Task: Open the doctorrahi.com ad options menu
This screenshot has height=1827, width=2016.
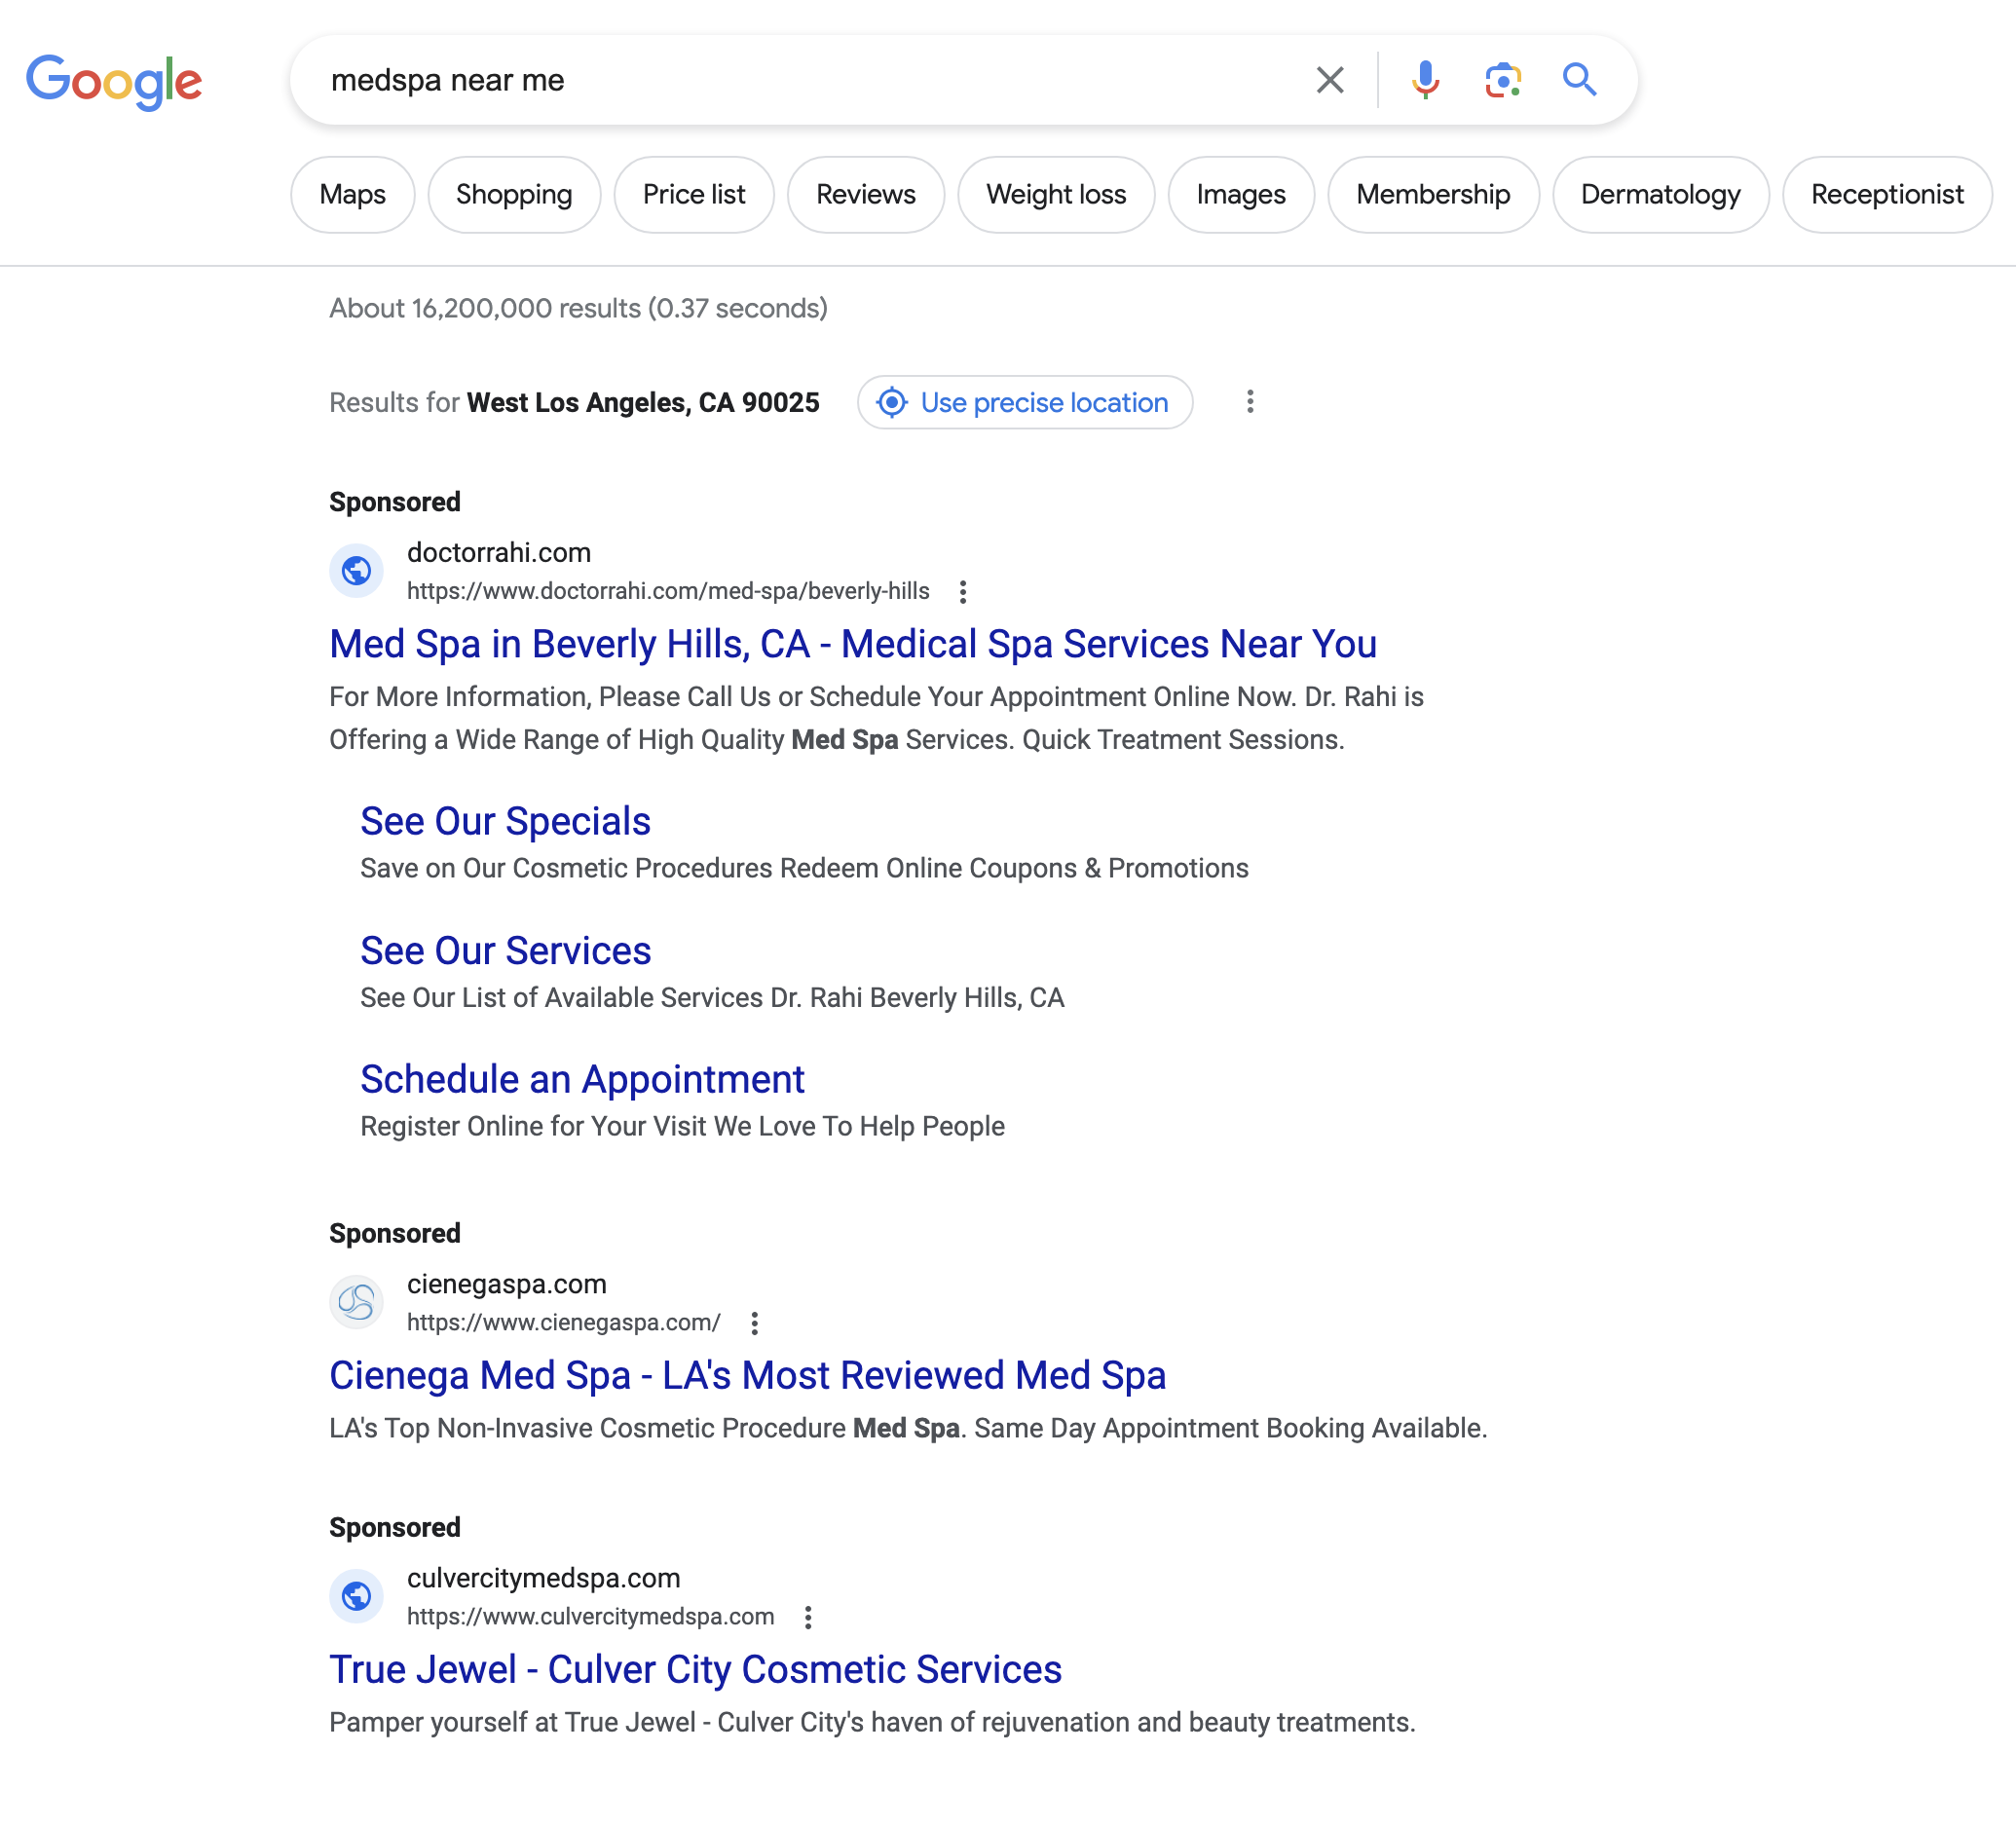Action: [x=963, y=592]
